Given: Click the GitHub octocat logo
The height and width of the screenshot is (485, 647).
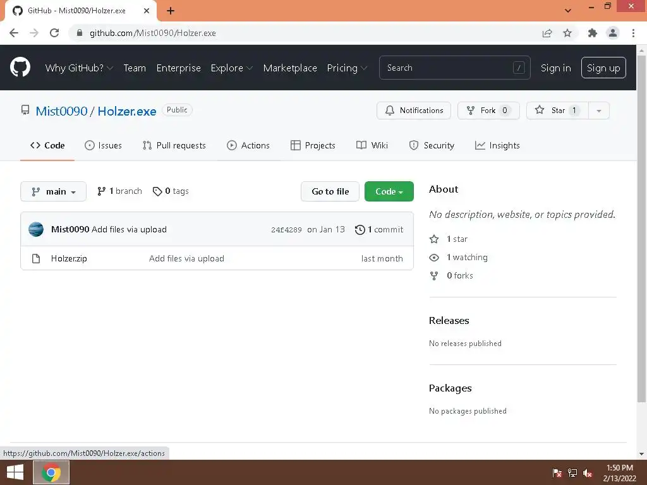Looking at the screenshot, I should tap(20, 68).
